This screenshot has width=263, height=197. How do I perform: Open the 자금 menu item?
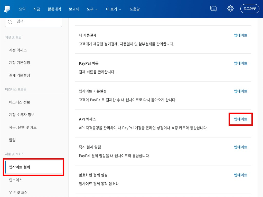pos(36,9)
